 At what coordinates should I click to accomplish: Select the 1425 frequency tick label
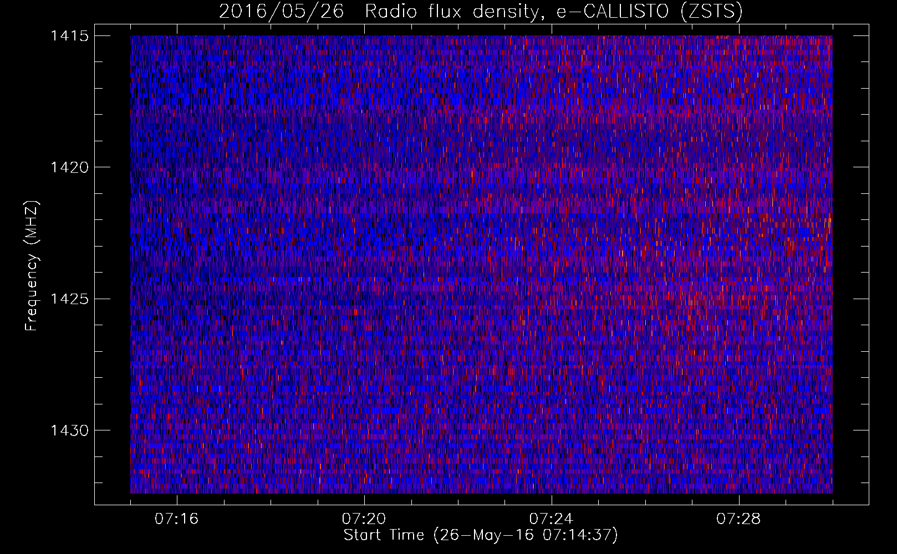pos(70,299)
